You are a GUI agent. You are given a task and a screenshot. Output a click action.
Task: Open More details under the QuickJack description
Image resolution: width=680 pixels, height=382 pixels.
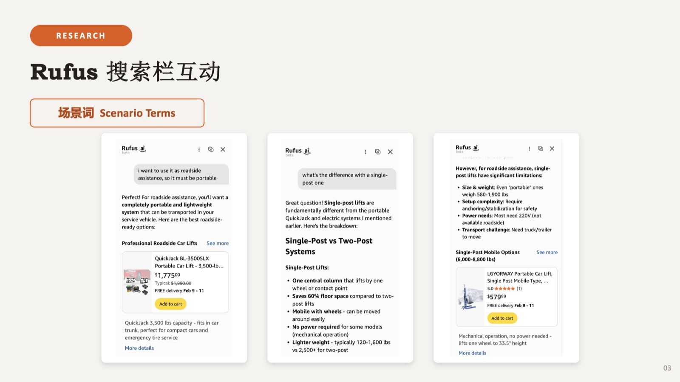(x=139, y=348)
